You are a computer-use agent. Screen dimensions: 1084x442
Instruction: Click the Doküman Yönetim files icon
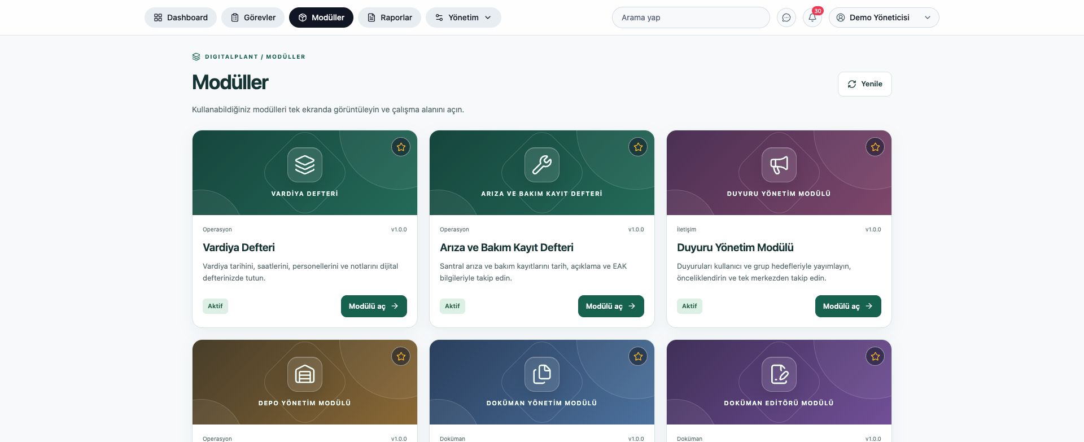(542, 374)
